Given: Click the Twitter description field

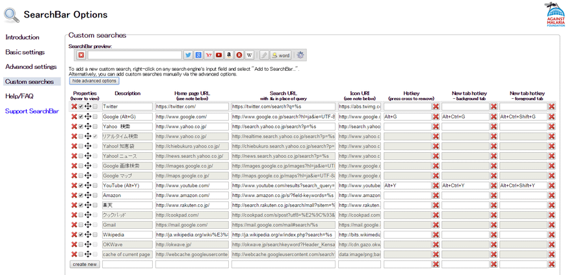Looking at the screenshot, I should coord(127,107).
